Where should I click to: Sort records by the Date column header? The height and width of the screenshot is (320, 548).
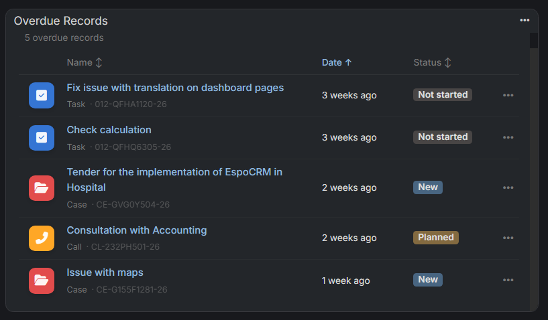pyautogui.click(x=331, y=62)
